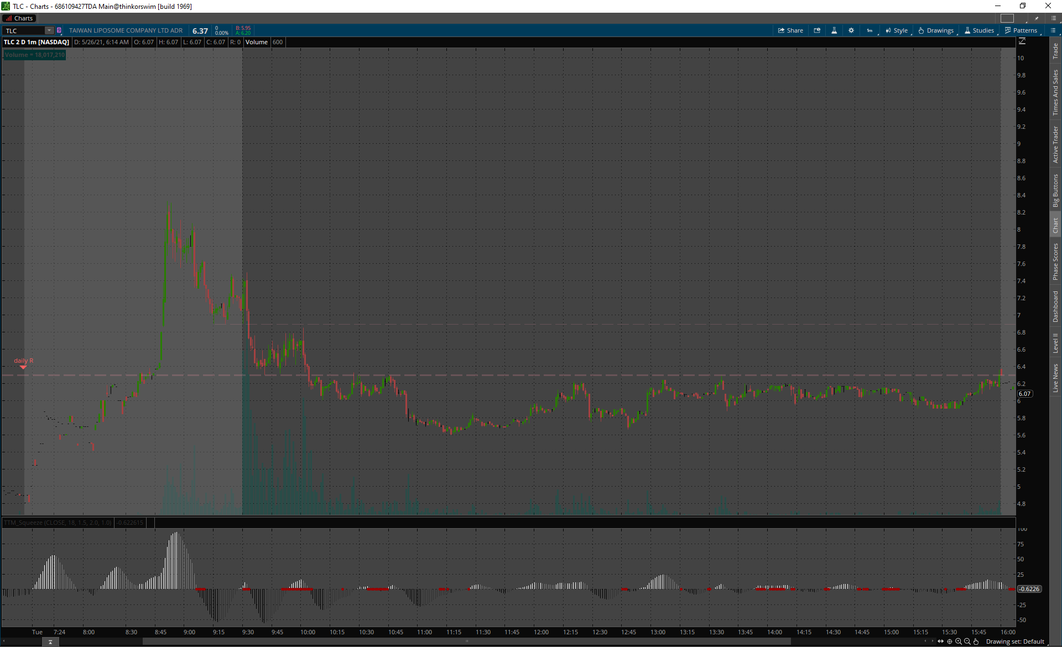Open Drawing set: Default selector
The image size is (1062, 647).
pos(1014,641)
